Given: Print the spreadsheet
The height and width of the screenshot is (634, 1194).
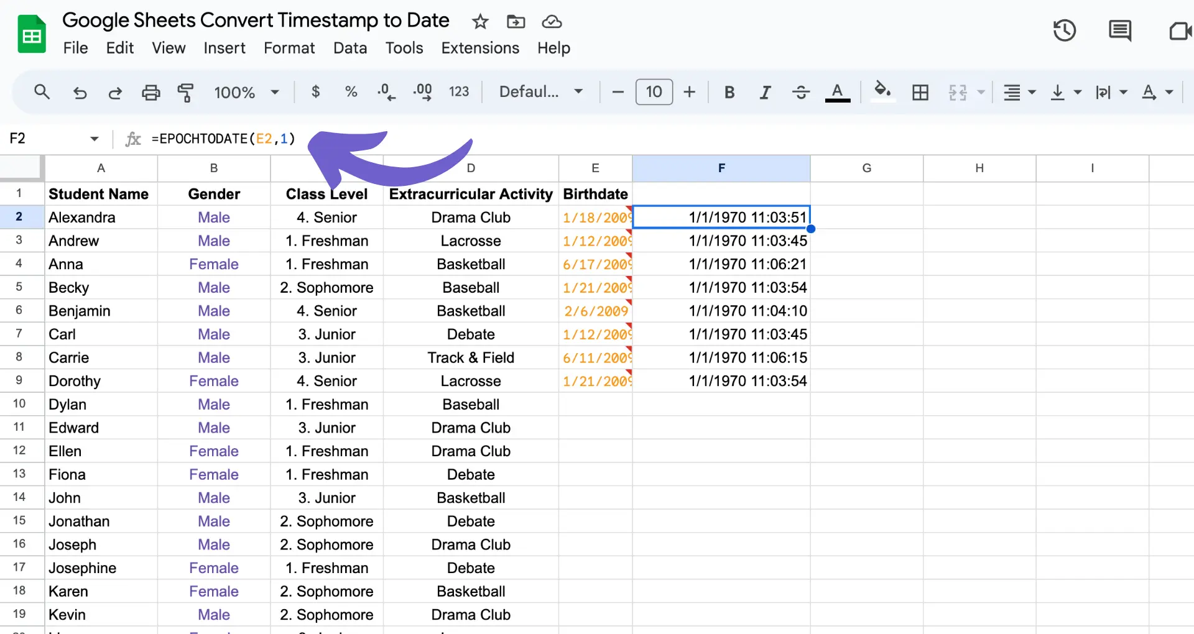Looking at the screenshot, I should coord(150,93).
